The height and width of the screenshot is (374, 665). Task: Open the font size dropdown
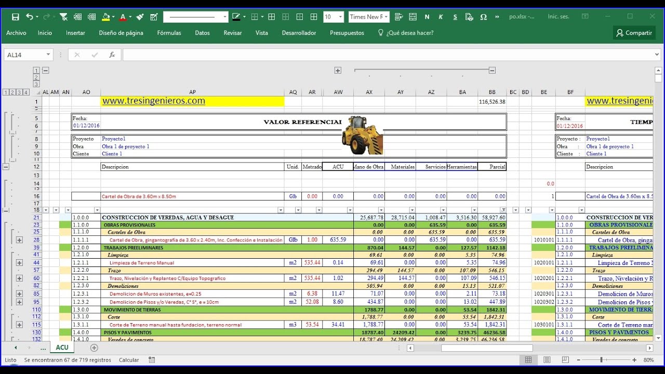(340, 17)
